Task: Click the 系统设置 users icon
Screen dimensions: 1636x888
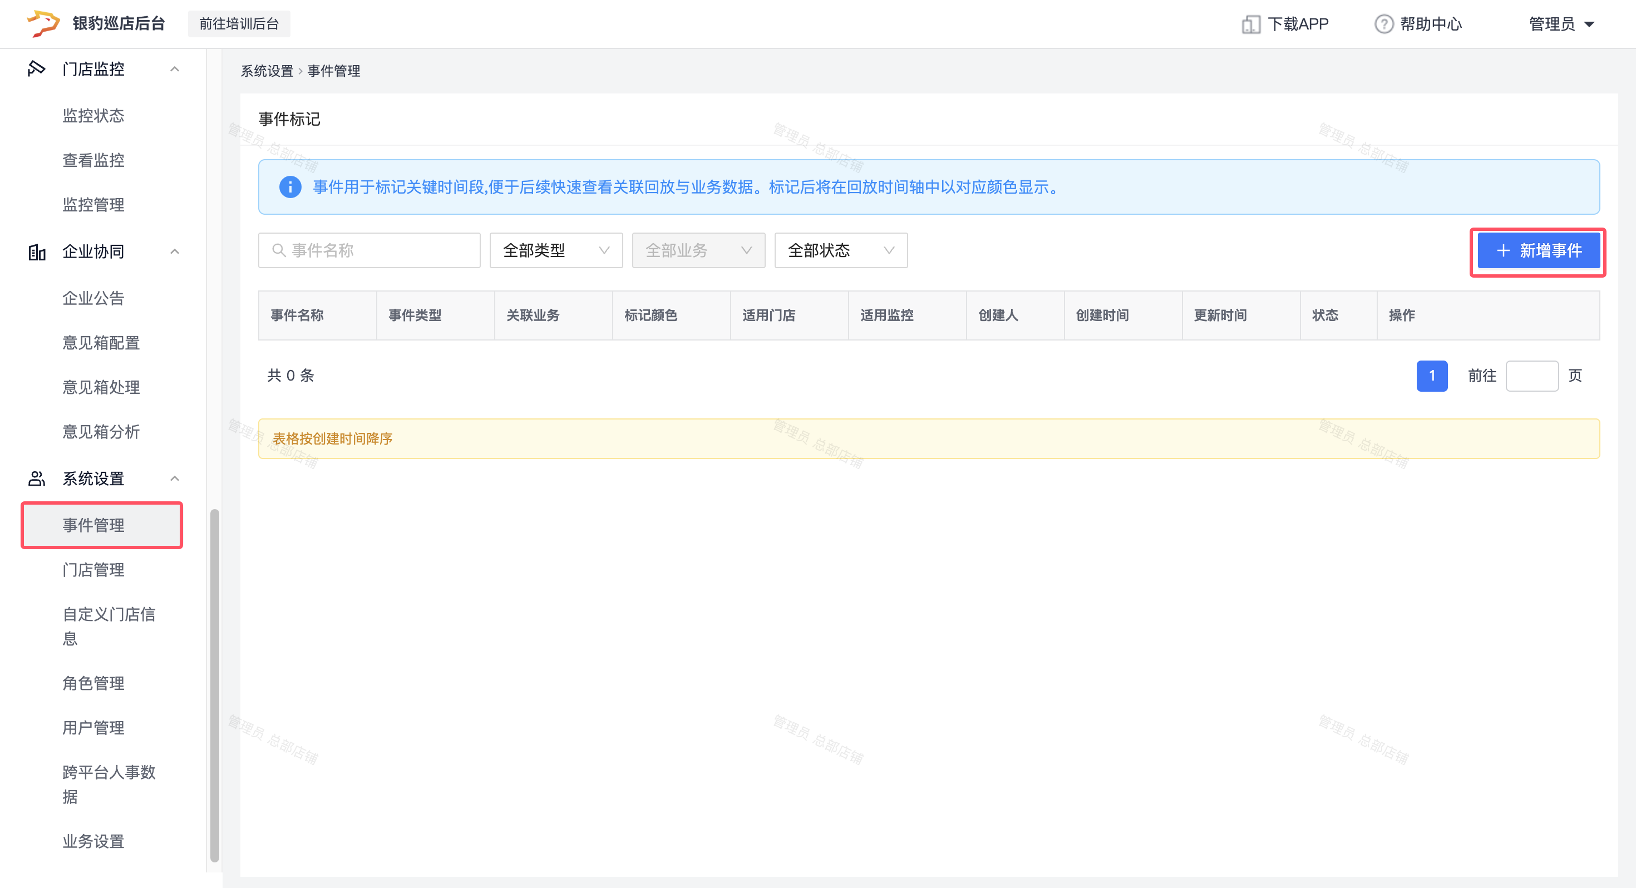Action: click(37, 478)
